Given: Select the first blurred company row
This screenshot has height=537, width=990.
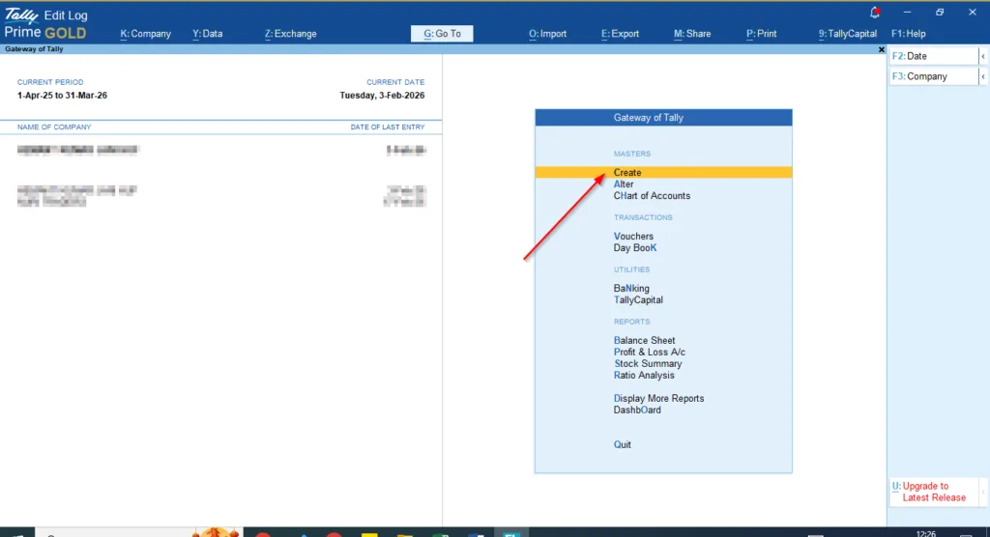Looking at the screenshot, I should tap(221, 150).
